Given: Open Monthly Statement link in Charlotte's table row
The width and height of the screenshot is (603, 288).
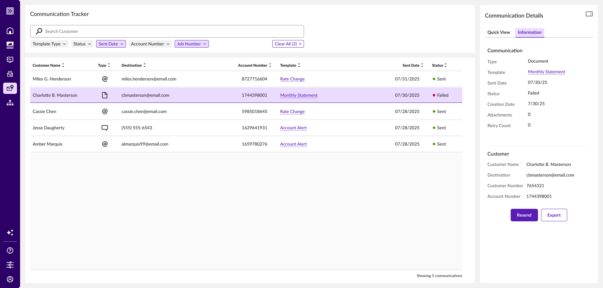Looking at the screenshot, I should click(x=299, y=95).
